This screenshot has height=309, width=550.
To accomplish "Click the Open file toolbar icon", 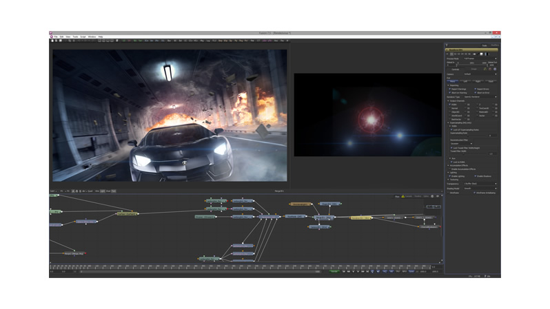I will [x=54, y=41].
